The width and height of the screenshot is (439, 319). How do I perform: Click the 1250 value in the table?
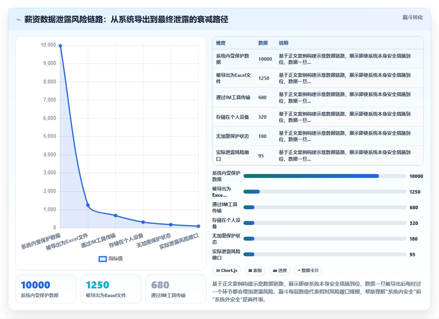click(x=264, y=78)
